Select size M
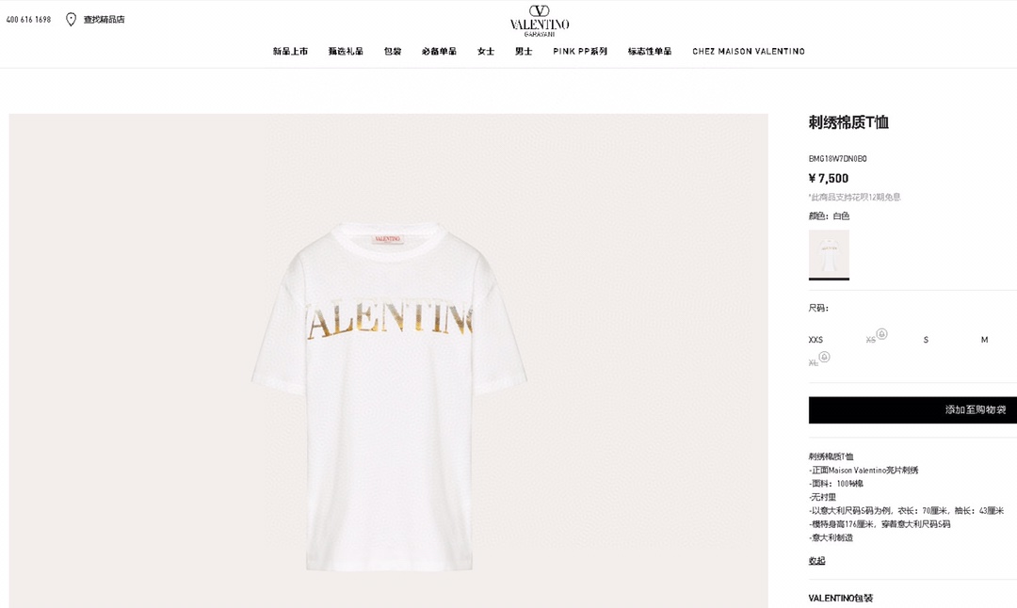1017x608 pixels. pos(984,340)
